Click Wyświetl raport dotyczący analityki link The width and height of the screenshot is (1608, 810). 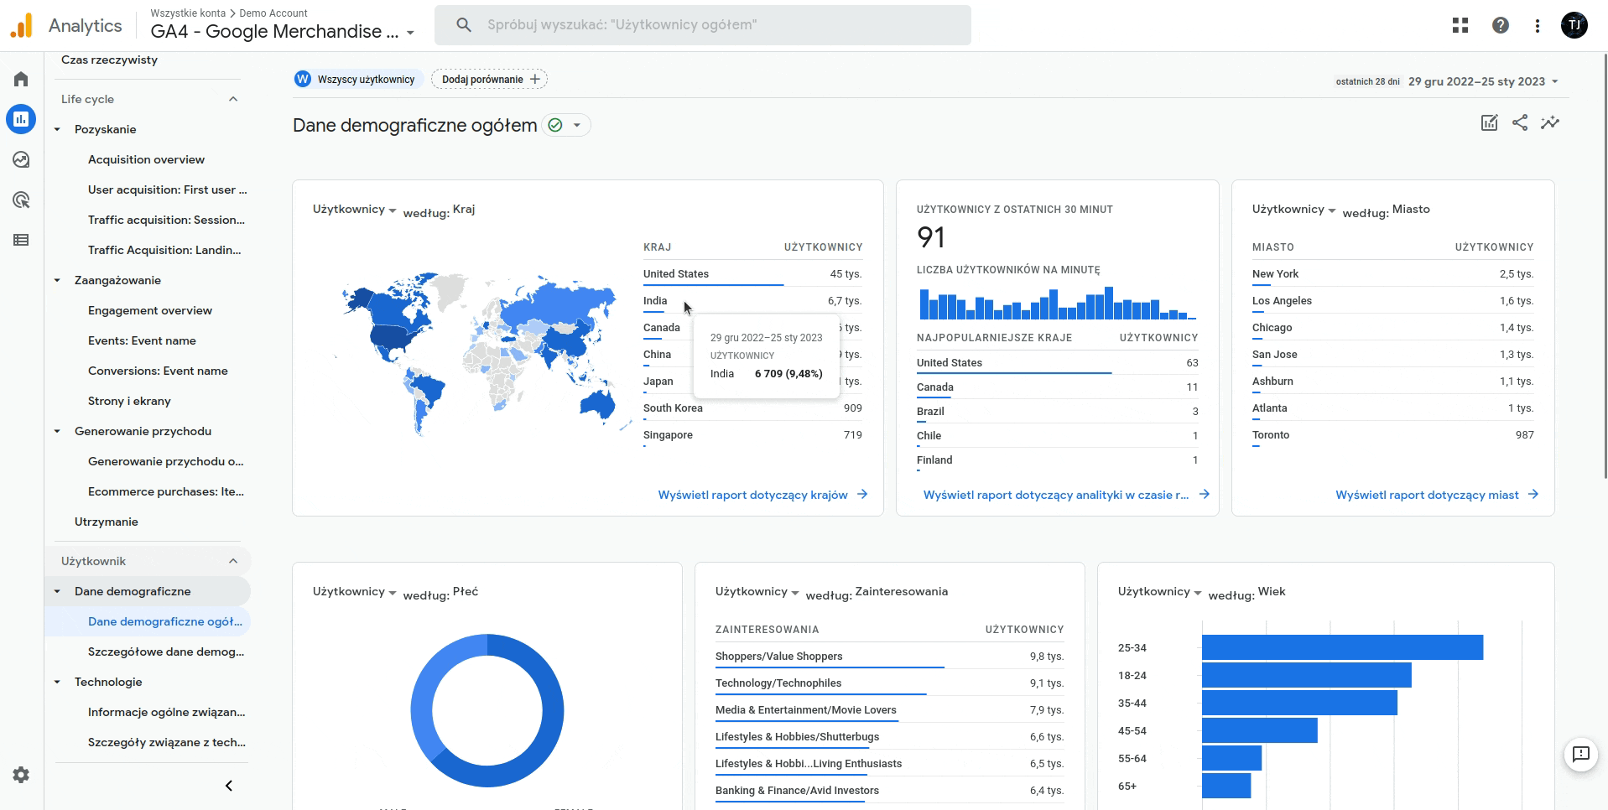click(x=1056, y=495)
